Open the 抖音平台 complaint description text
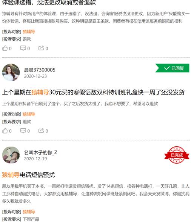191x222 pixels. click(80, 104)
